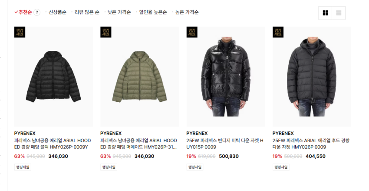Sort by 할인율 높은순
The image size is (369, 191).
153,12
